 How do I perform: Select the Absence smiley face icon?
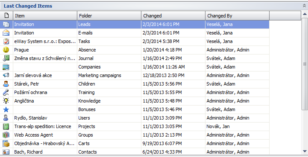click(x=6, y=50)
